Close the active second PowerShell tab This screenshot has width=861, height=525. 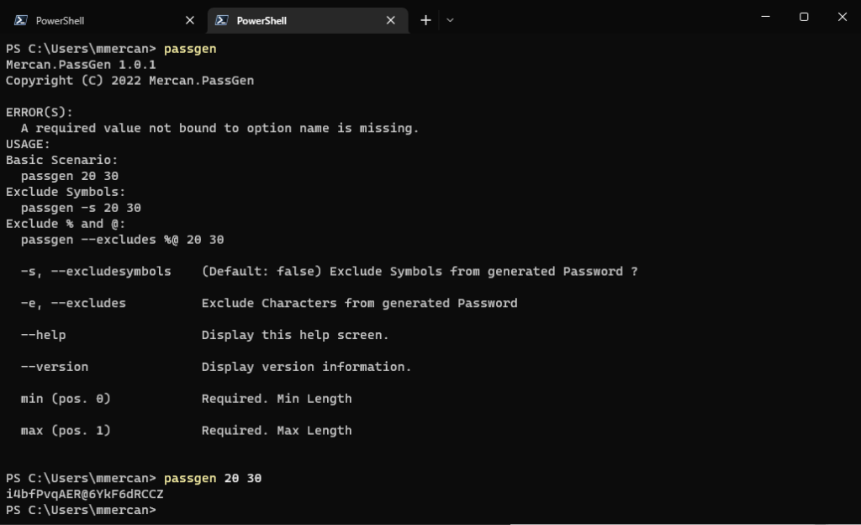[x=391, y=20]
